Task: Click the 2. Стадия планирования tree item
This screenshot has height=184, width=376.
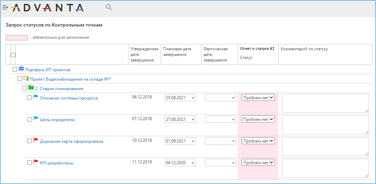Action: (x=59, y=89)
